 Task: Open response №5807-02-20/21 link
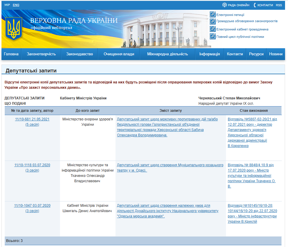point(252,133)
